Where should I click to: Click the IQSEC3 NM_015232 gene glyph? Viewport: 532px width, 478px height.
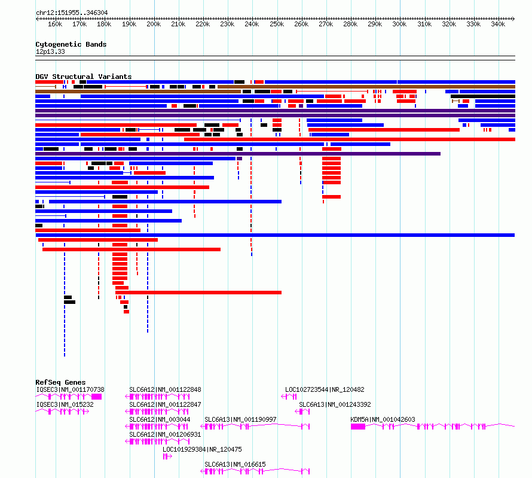[62, 412]
